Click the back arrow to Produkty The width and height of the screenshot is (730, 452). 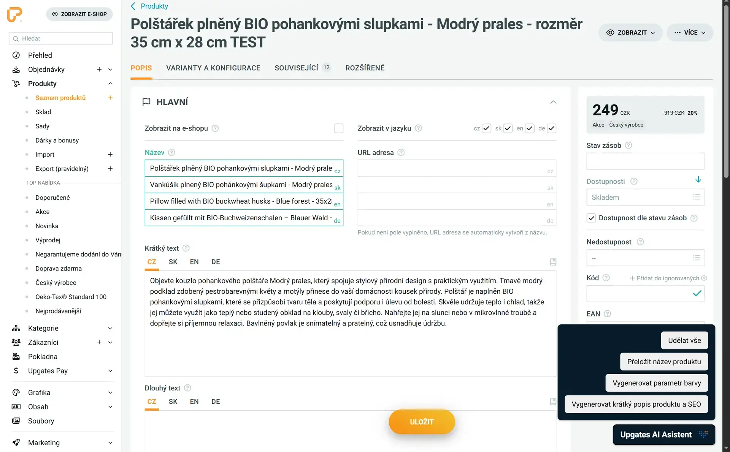coord(133,6)
